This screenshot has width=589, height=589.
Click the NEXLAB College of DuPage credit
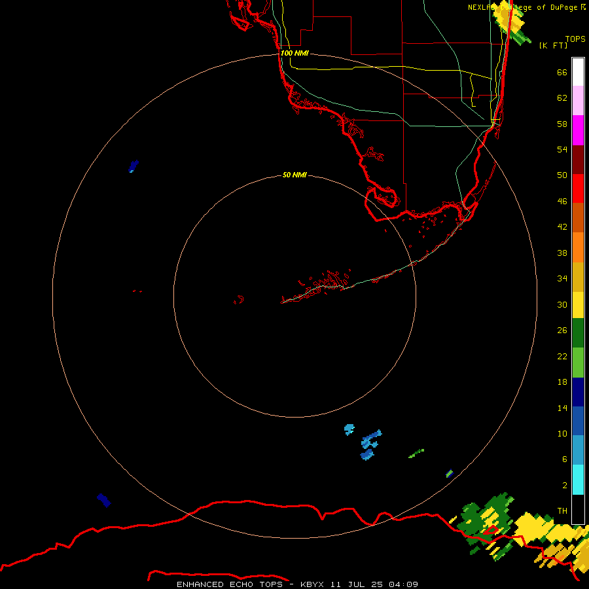527,7
